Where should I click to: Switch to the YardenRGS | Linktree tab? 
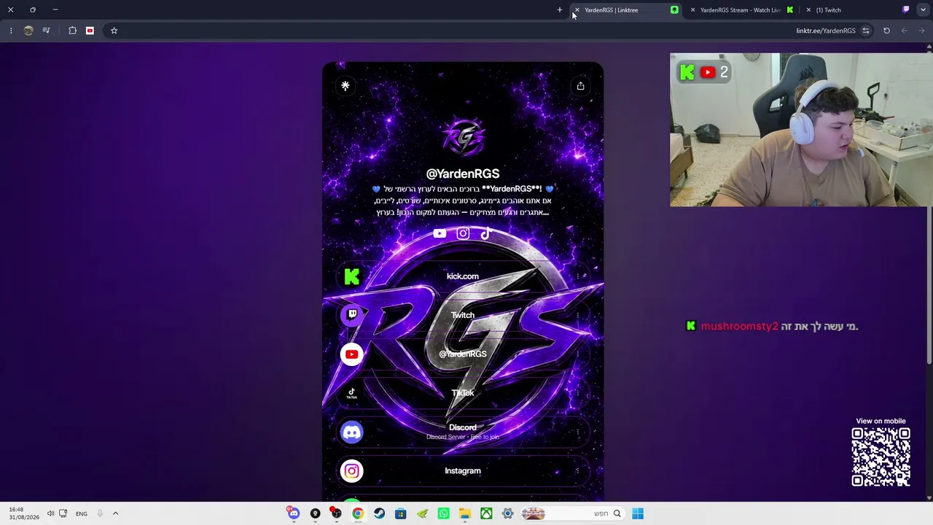626,10
